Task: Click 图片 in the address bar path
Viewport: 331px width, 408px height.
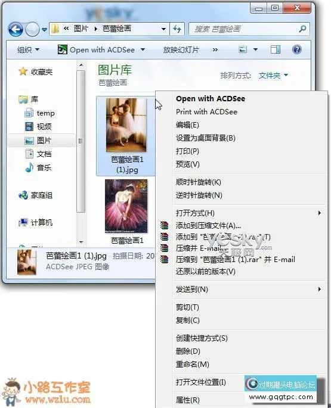Action: (x=81, y=29)
